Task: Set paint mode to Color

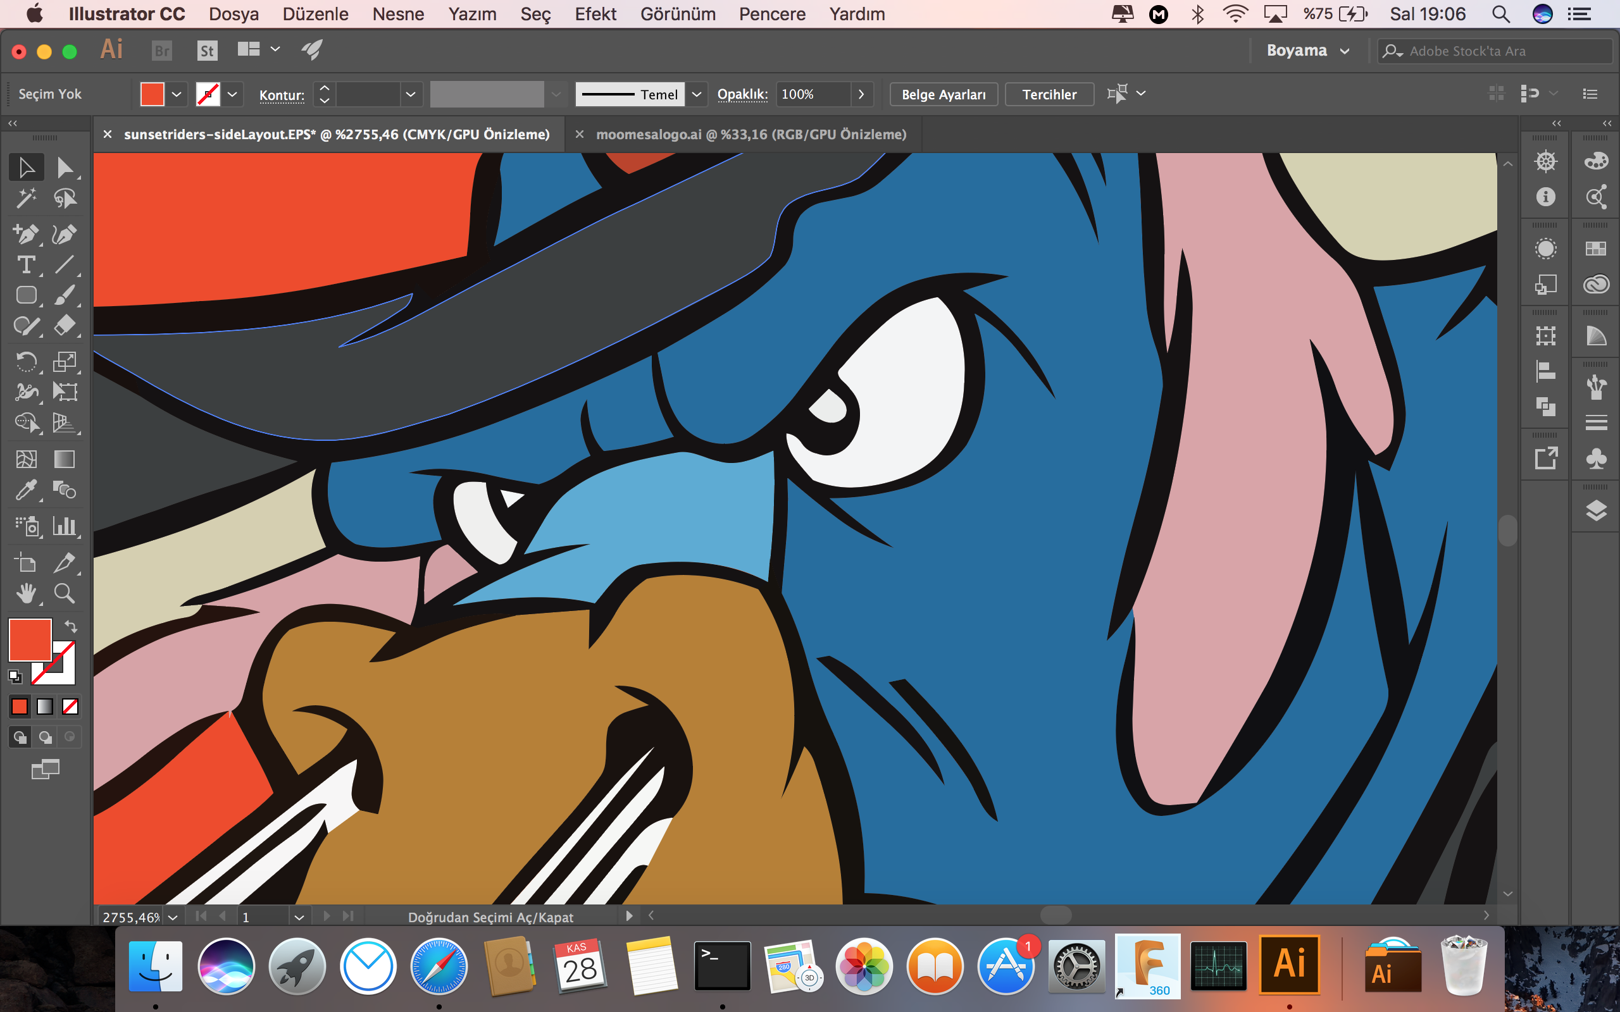Action: click(20, 706)
